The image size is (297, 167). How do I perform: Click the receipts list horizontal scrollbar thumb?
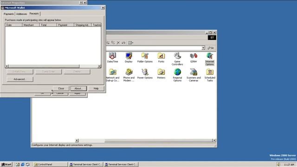[44, 66]
